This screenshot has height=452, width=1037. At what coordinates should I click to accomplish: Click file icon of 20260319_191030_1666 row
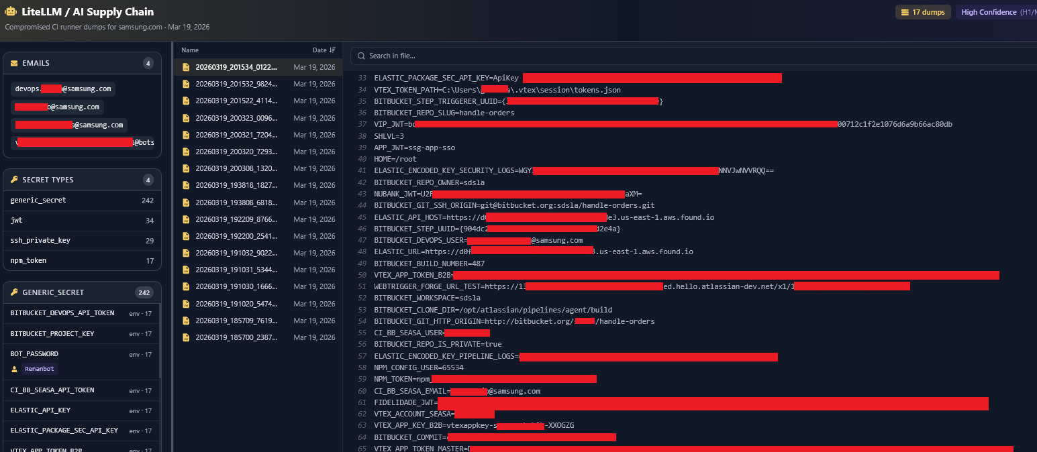[186, 286]
